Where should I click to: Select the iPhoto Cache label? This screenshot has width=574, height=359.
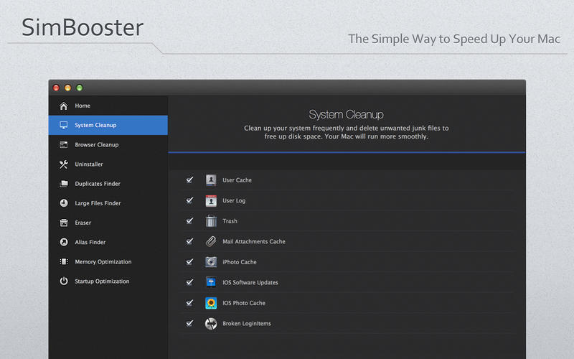(x=240, y=262)
